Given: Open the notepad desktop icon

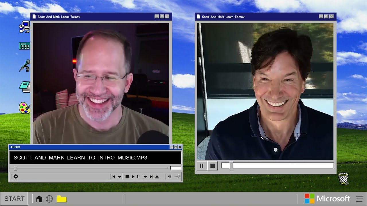Looking at the screenshot, I should click(x=25, y=87).
